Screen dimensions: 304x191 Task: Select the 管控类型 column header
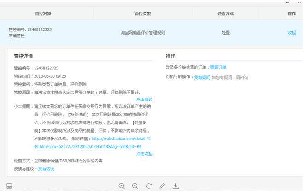[x=143, y=13]
